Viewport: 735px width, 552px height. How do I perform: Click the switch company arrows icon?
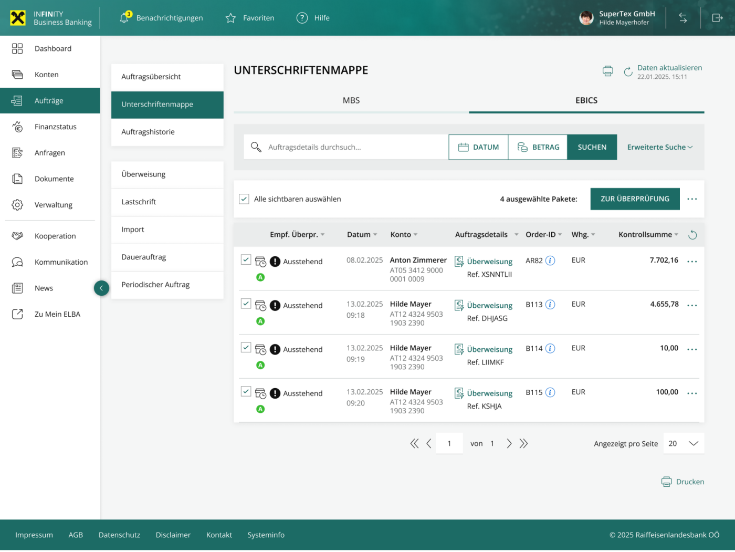click(682, 18)
